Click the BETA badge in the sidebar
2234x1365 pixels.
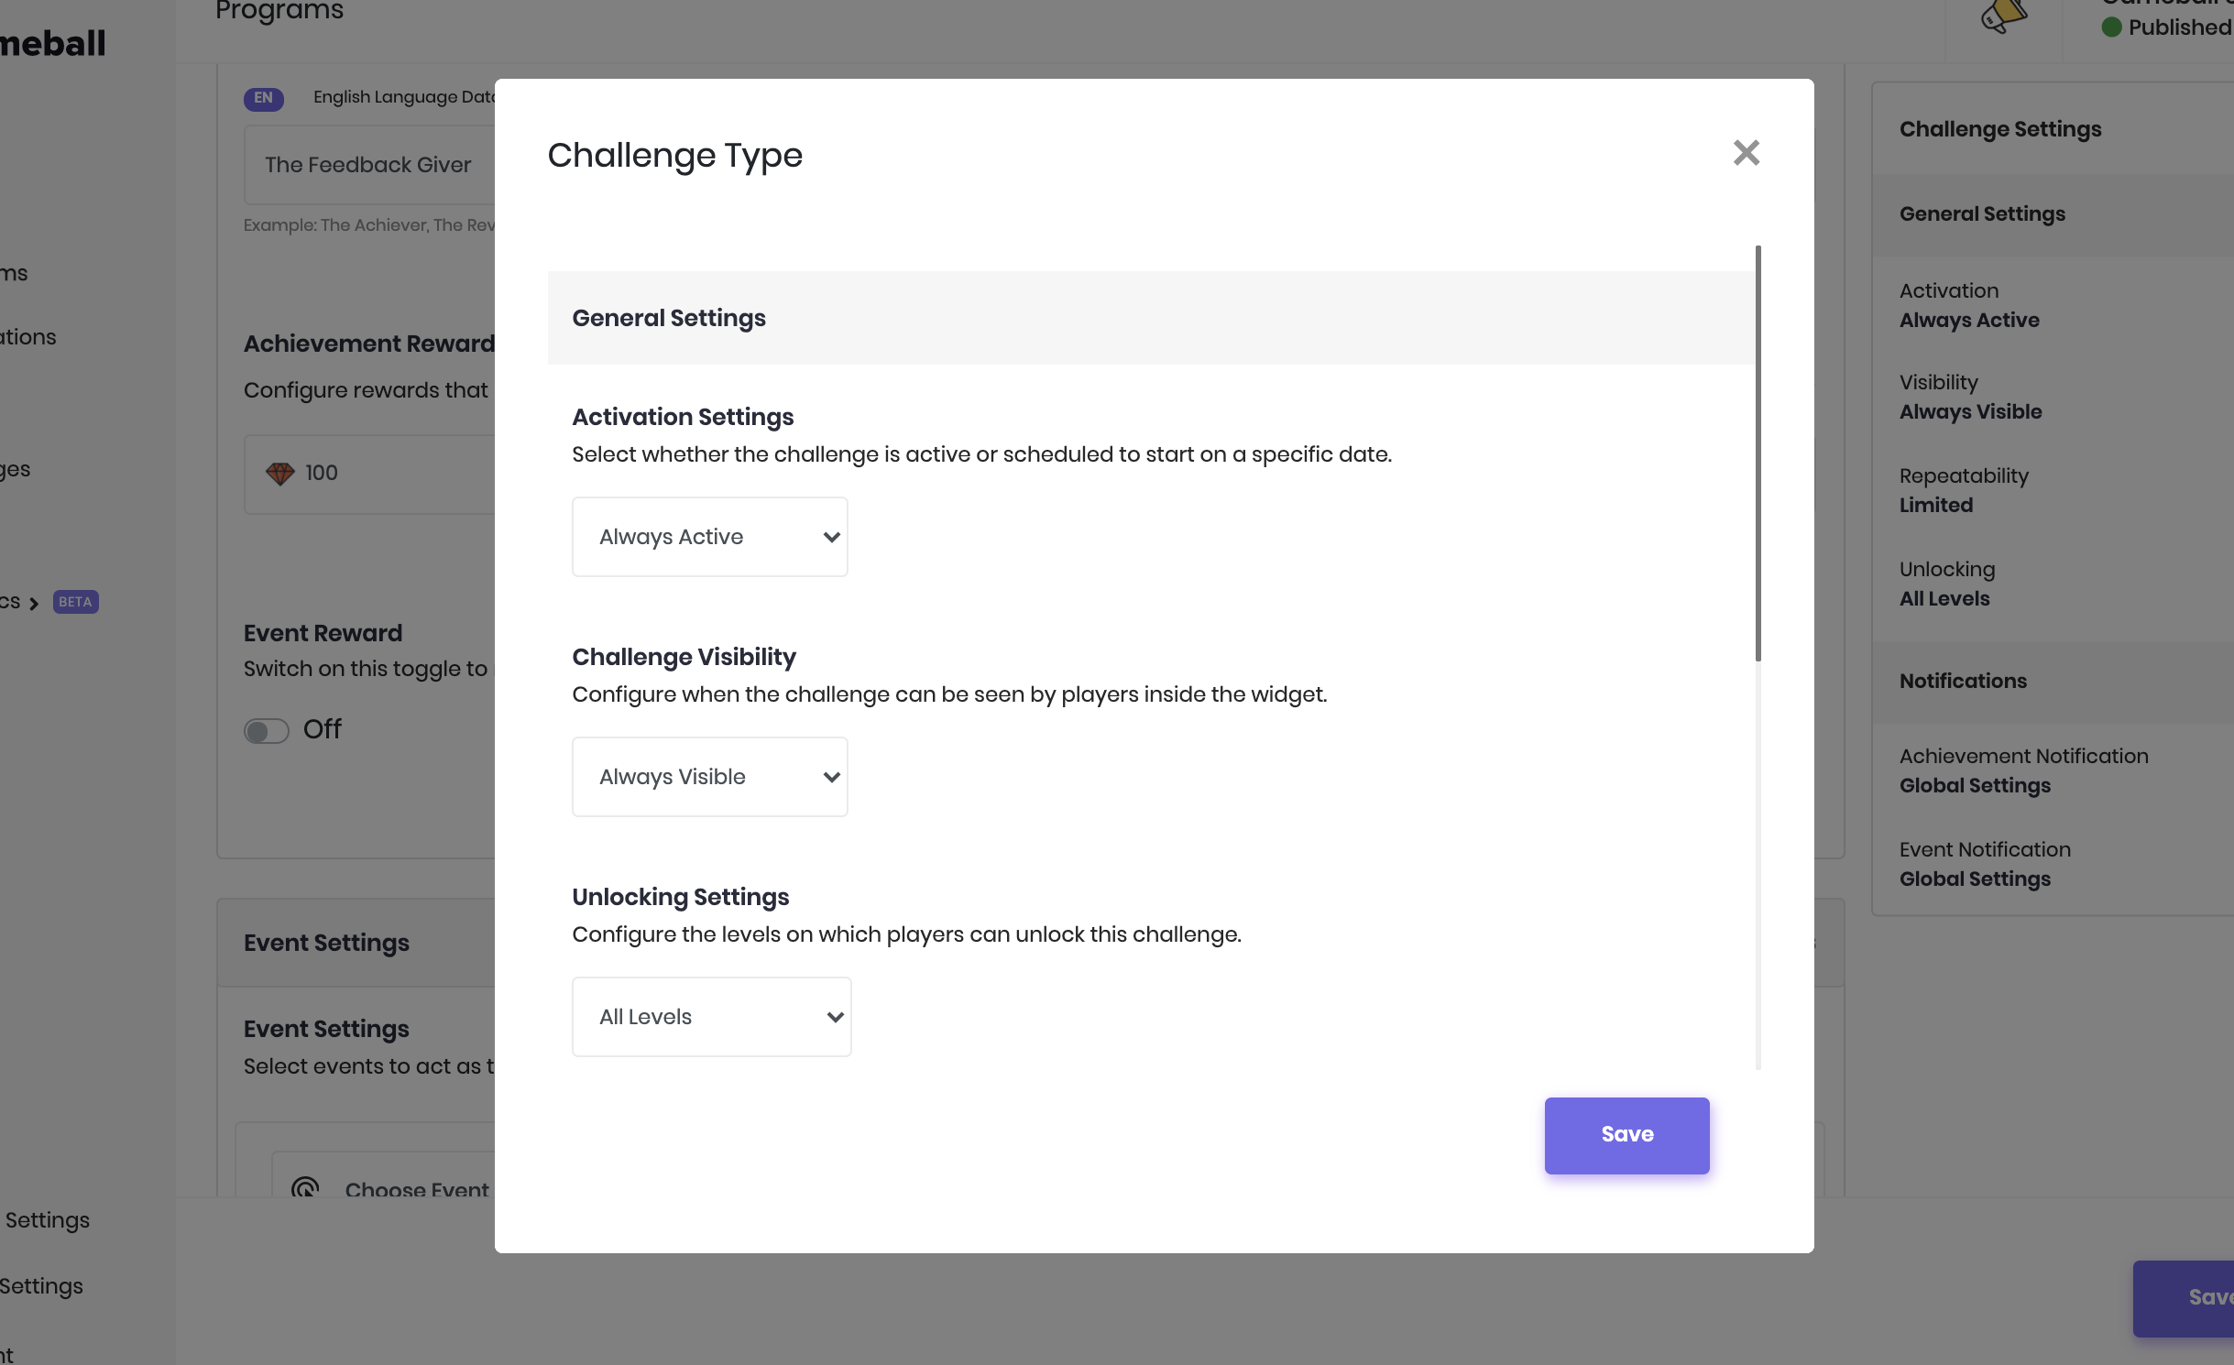point(75,602)
